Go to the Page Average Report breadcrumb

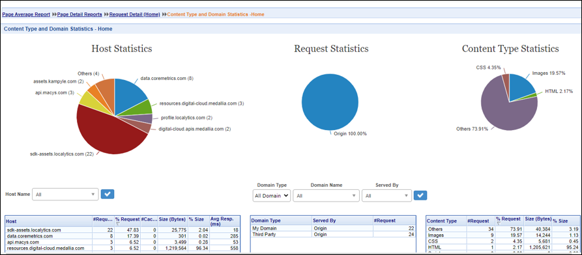tap(26, 14)
